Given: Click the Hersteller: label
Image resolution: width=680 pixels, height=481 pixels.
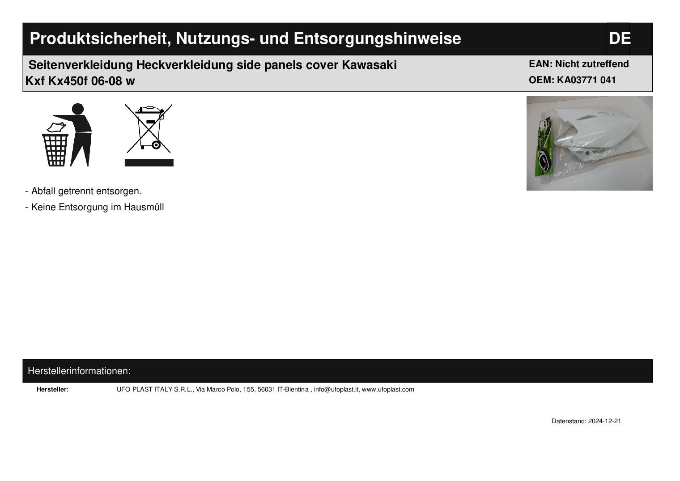Looking at the screenshot, I should (52, 389).
